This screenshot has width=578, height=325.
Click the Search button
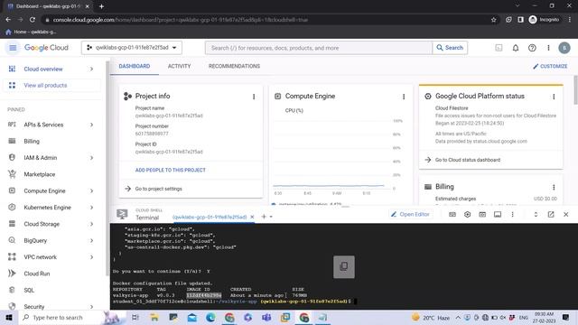click(x=450, y=48)
